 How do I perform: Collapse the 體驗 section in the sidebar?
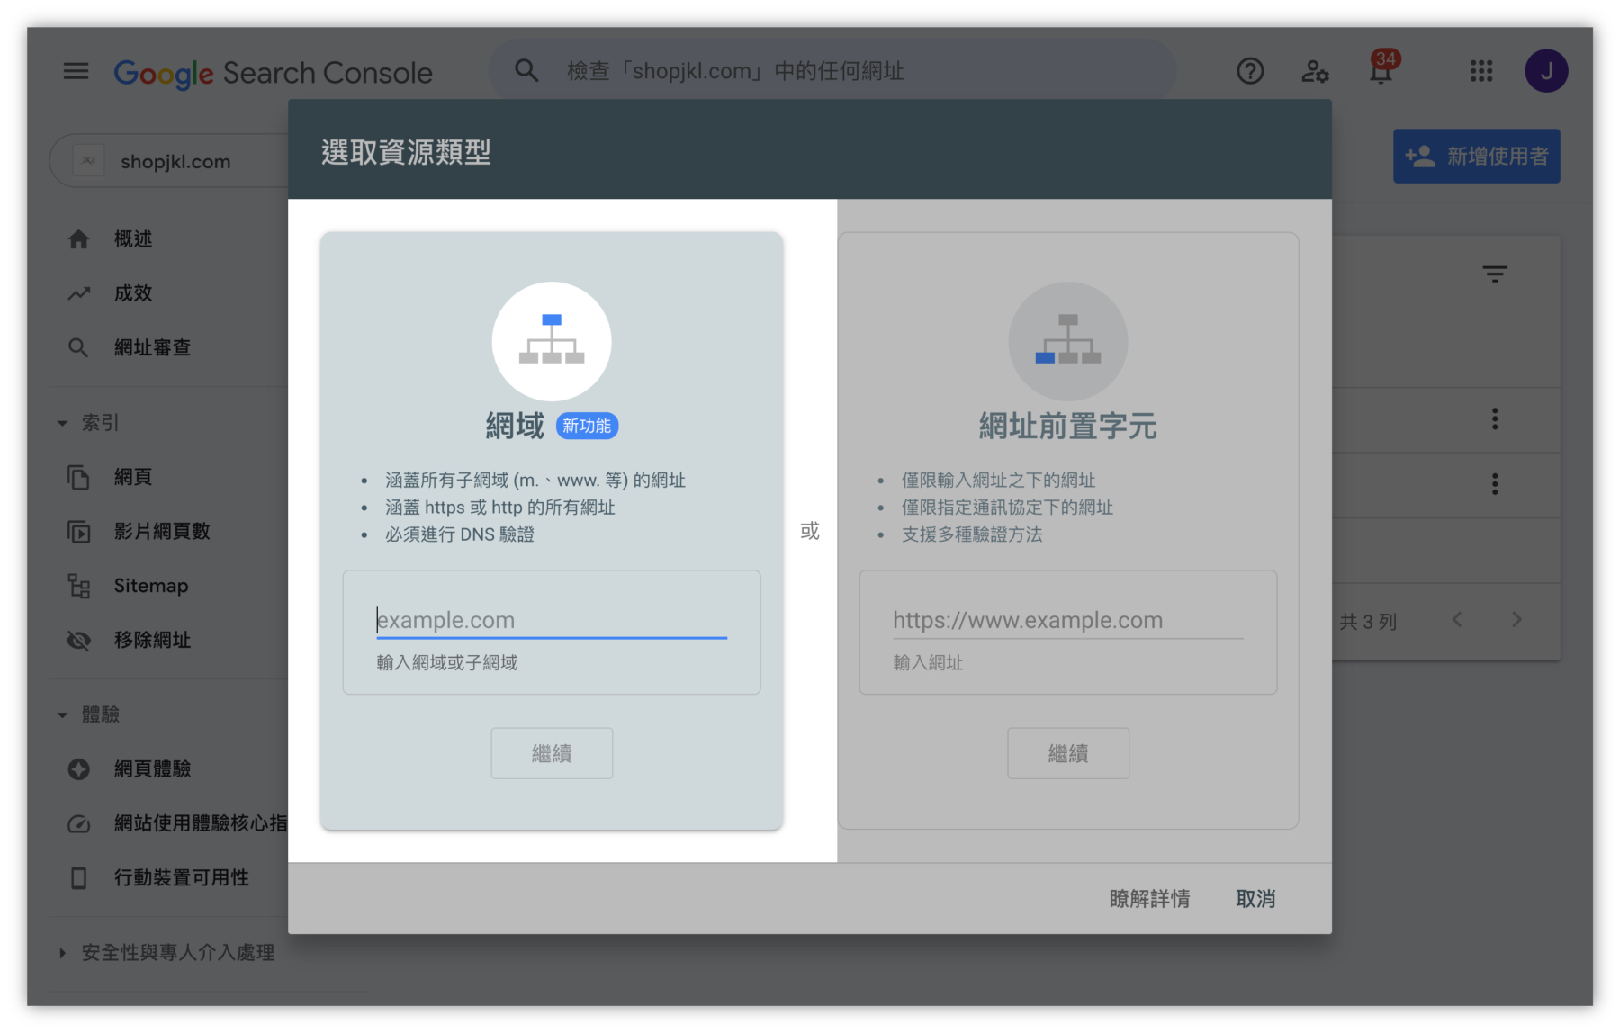pos(62,714)
